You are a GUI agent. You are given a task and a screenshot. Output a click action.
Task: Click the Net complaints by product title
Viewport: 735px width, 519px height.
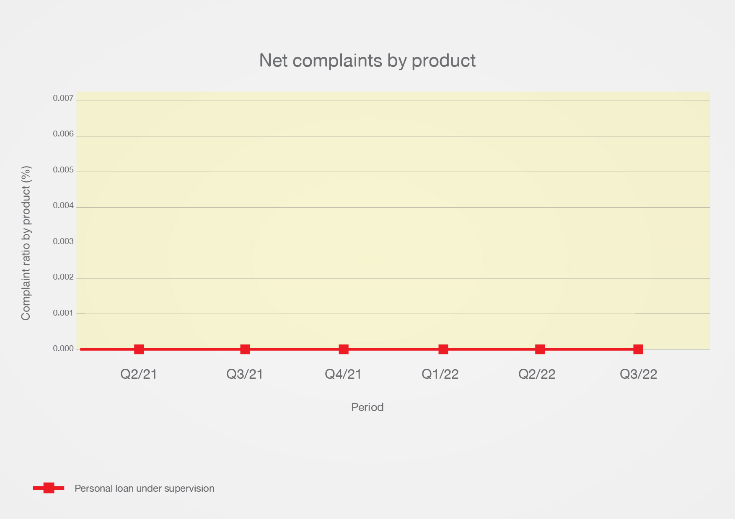click(367, 61)
